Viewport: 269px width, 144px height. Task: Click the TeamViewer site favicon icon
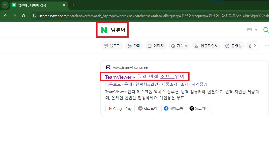tap(108, 67)
